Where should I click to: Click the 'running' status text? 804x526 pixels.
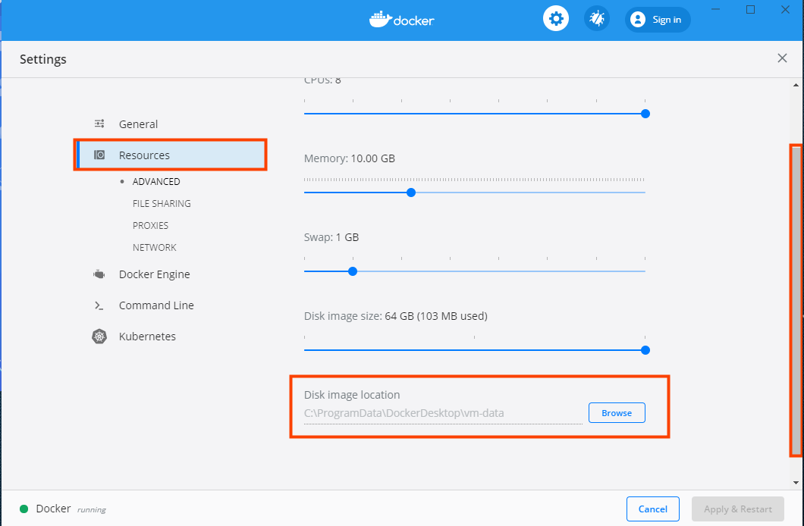[x=92, y=509]
